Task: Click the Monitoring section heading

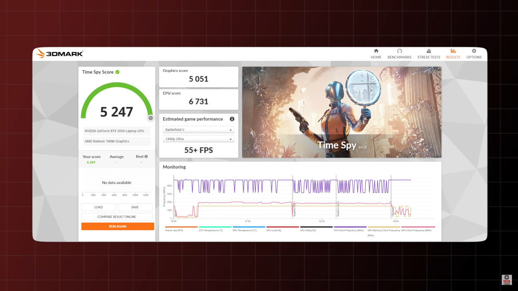Action: pos(174,167)
